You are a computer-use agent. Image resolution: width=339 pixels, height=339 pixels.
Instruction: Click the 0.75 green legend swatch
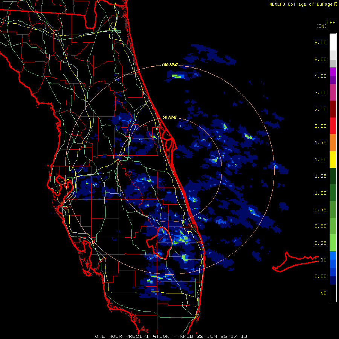point(333,209)
